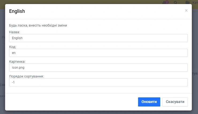Click the 'Порядок сортування:' label

[26, 76]
